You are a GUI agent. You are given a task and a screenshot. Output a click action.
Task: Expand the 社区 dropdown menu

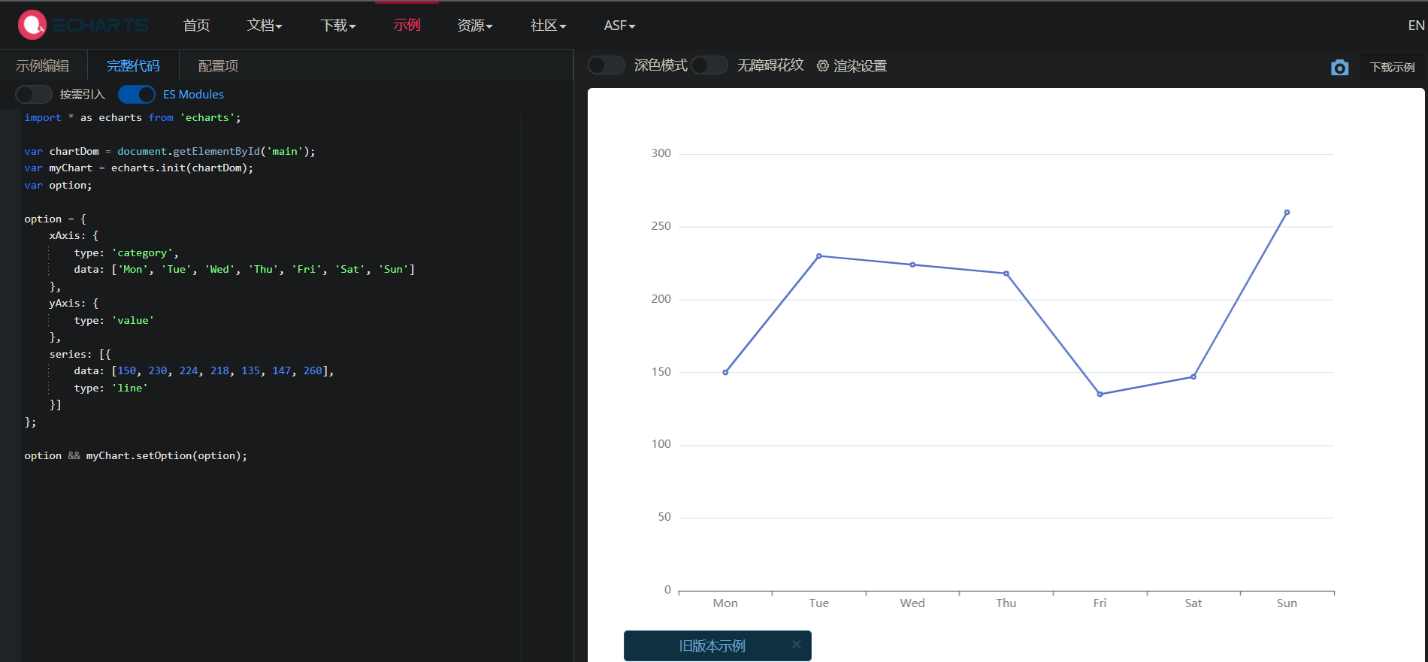point(549,26)
